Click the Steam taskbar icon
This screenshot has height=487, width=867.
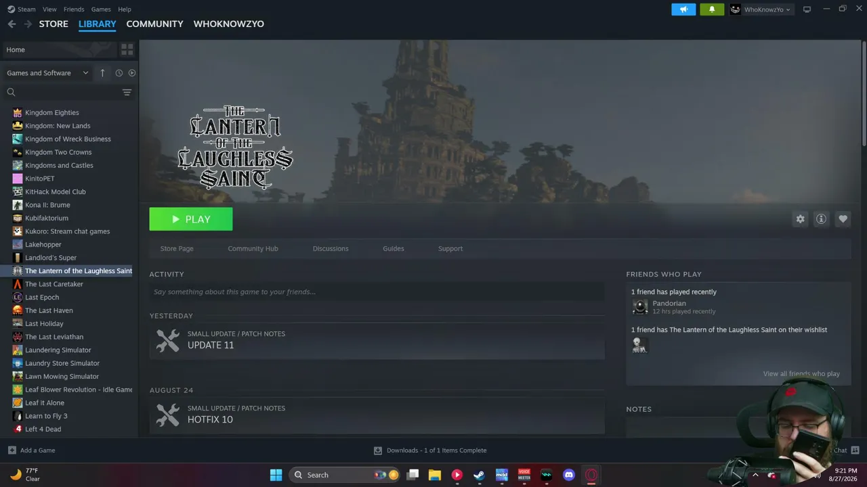(479, 475)
